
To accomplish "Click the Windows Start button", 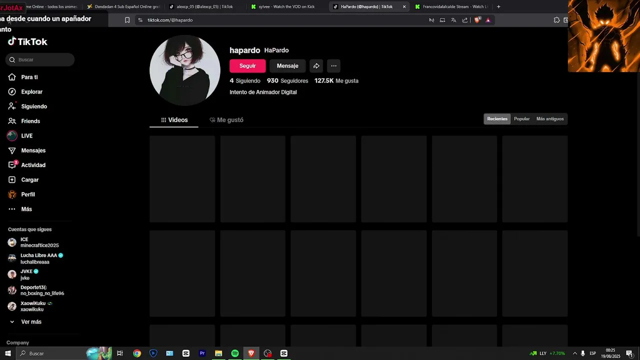I will pos(8,353).
